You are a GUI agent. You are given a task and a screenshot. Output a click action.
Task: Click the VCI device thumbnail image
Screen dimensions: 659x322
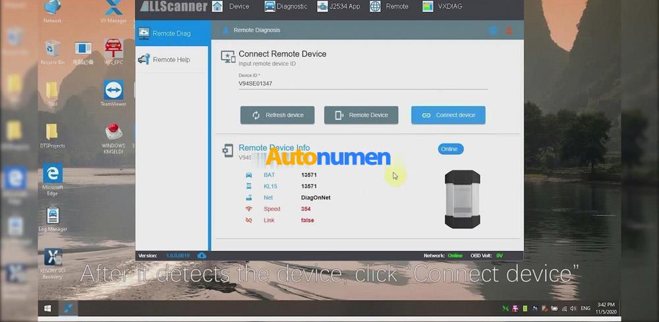pos(463,199)
